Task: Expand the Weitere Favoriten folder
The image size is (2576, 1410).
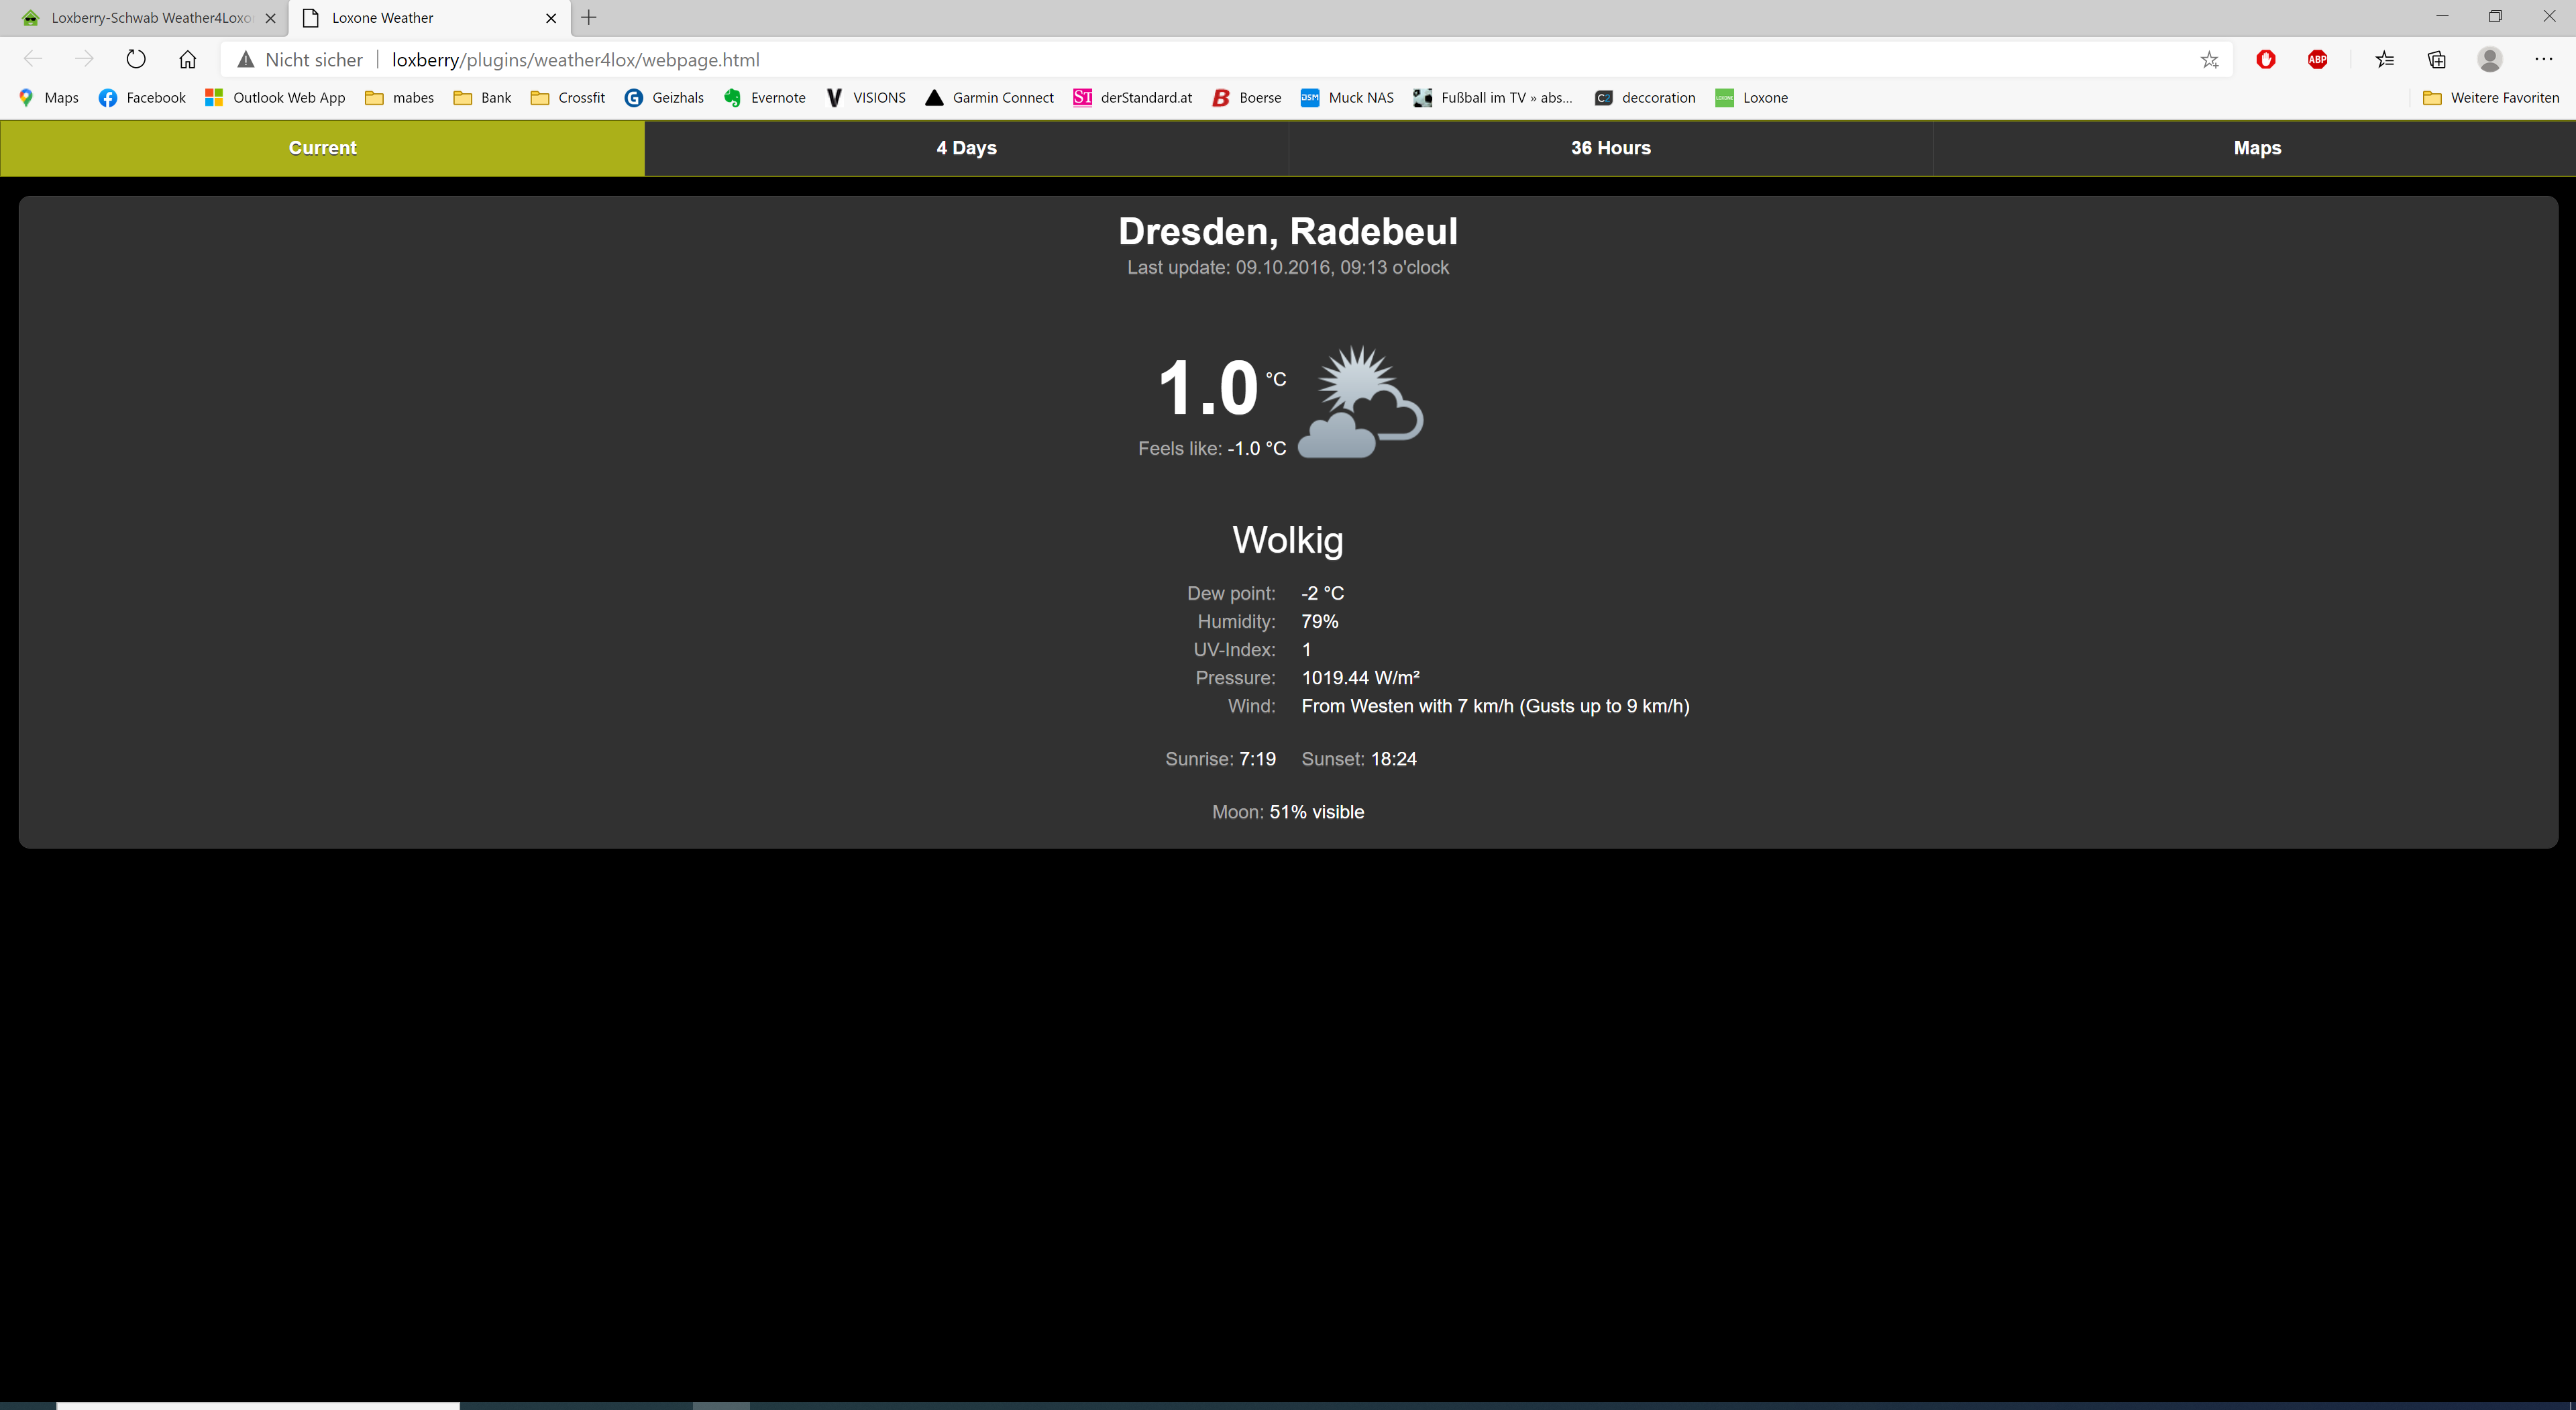Action: click(x=2491, y=97)
